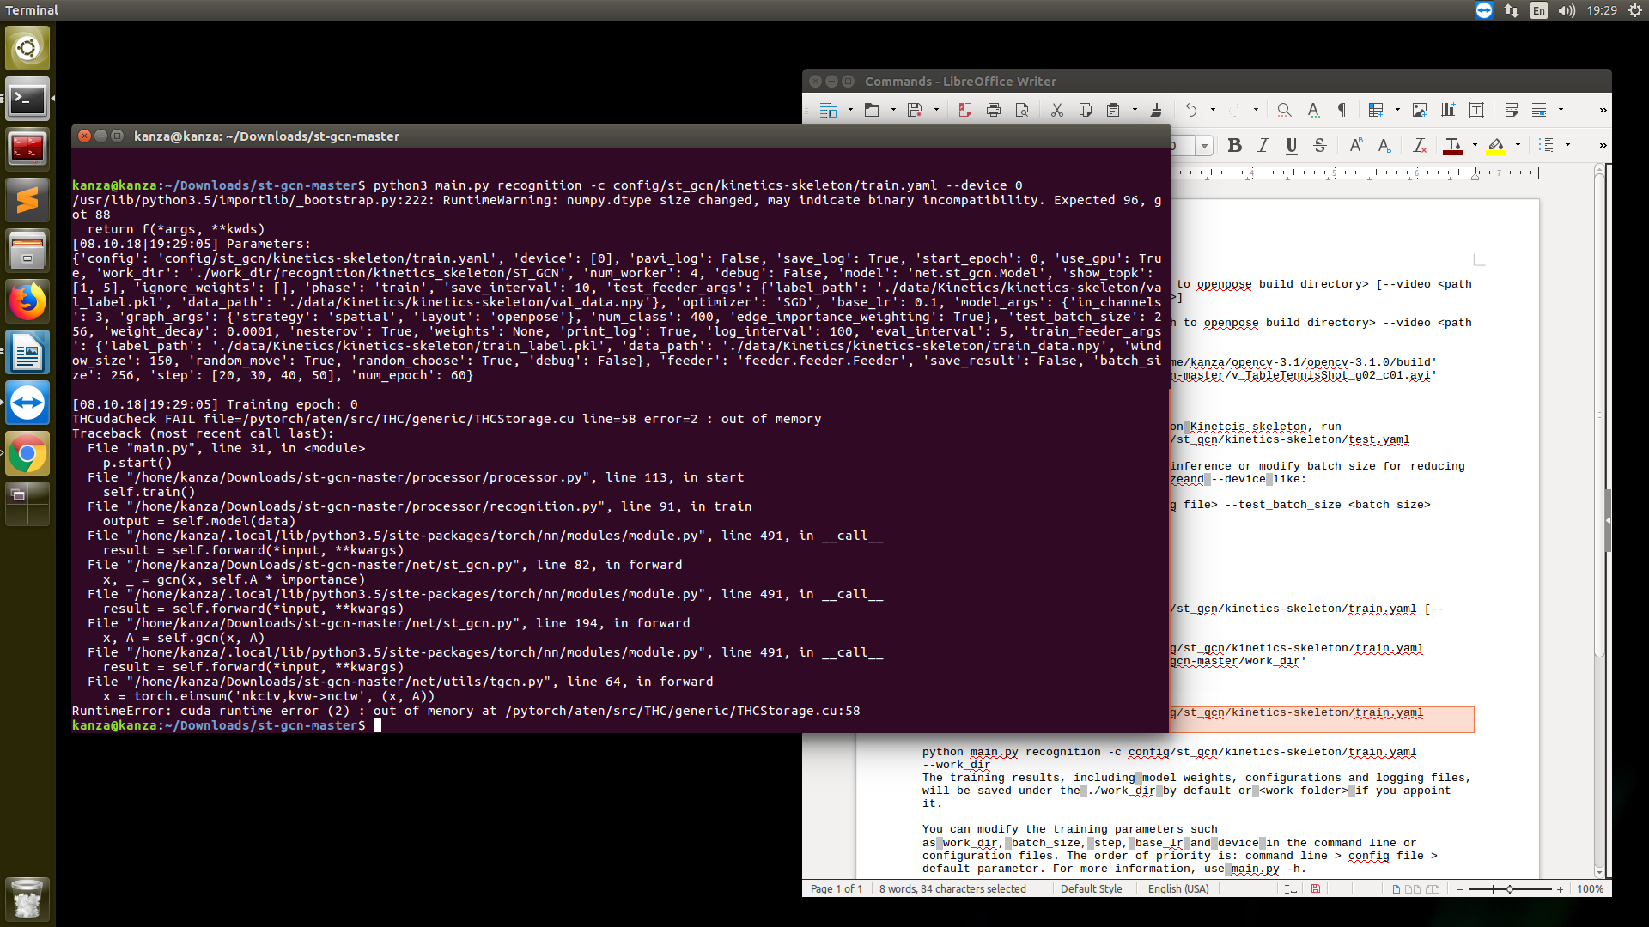
Task: Toggle Italic formatting
Action: click(x=1263, y=145)
